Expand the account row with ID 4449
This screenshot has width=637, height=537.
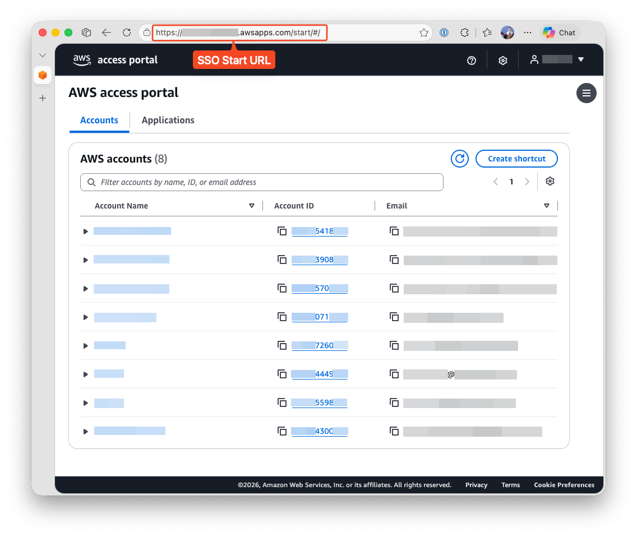click(85, 374)
